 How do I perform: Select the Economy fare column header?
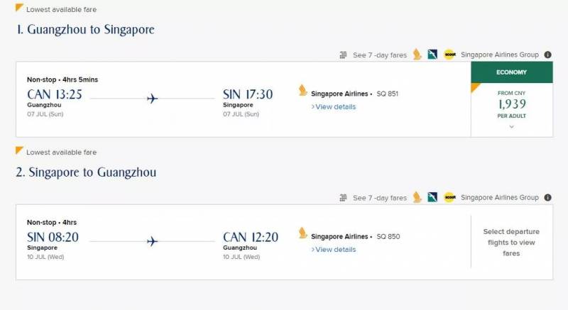[511, 72]
